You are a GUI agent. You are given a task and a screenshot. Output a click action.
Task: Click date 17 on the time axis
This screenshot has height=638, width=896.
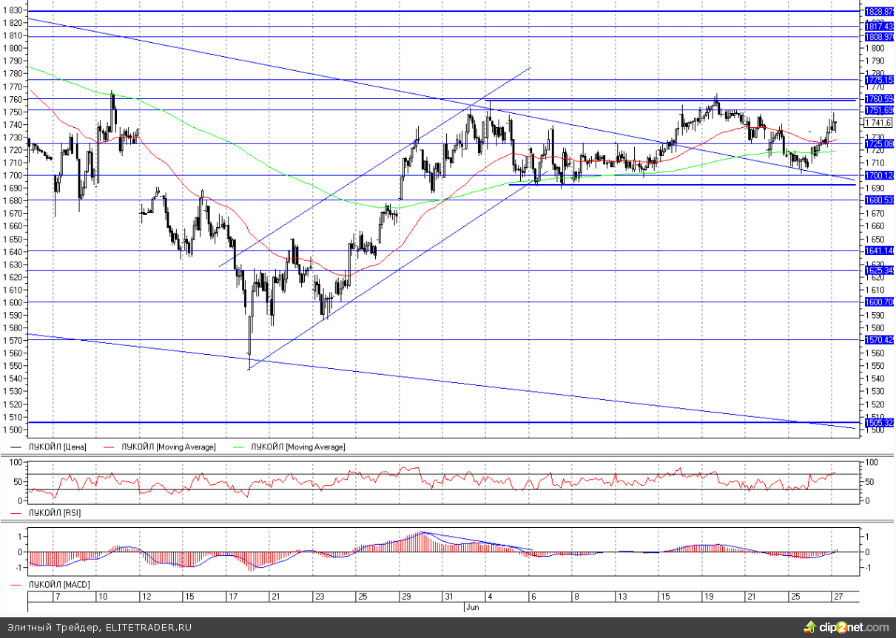(232, 597)
